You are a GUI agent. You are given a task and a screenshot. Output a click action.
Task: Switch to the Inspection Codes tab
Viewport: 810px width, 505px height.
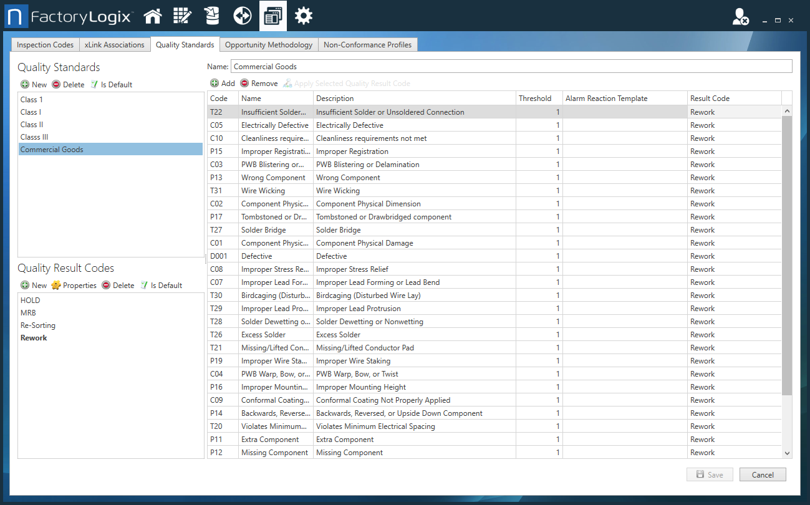pyautogui.click(x=45, y=45)
